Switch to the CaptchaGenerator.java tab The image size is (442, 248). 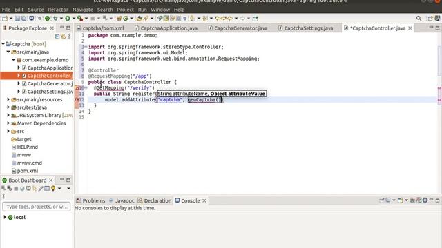tap(238, 28)
